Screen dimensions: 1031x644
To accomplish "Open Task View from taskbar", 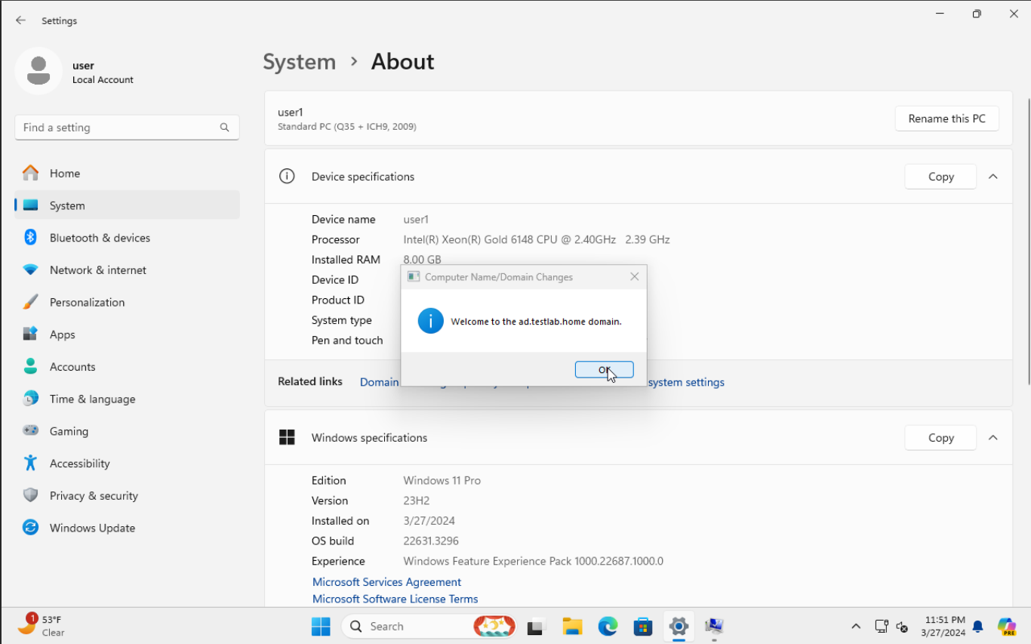I will [536, 626].
